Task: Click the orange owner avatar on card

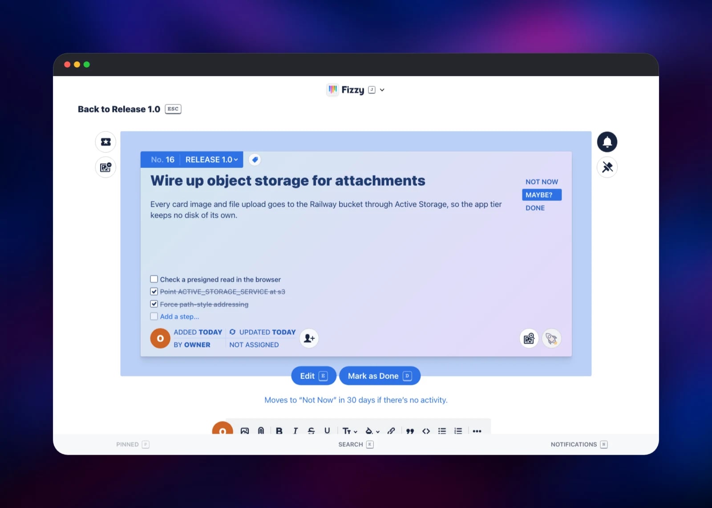Action: coord(160,338)
